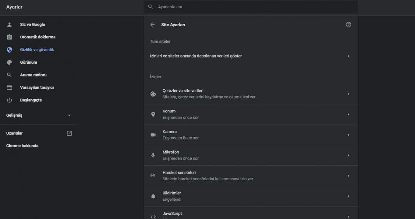This screenshot has width=415, height=219.
Task: Open the help question mark icon
Action: tap(348, 25)
